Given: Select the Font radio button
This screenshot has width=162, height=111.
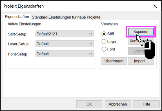Looking at the screenshot, I should [108, 49].
